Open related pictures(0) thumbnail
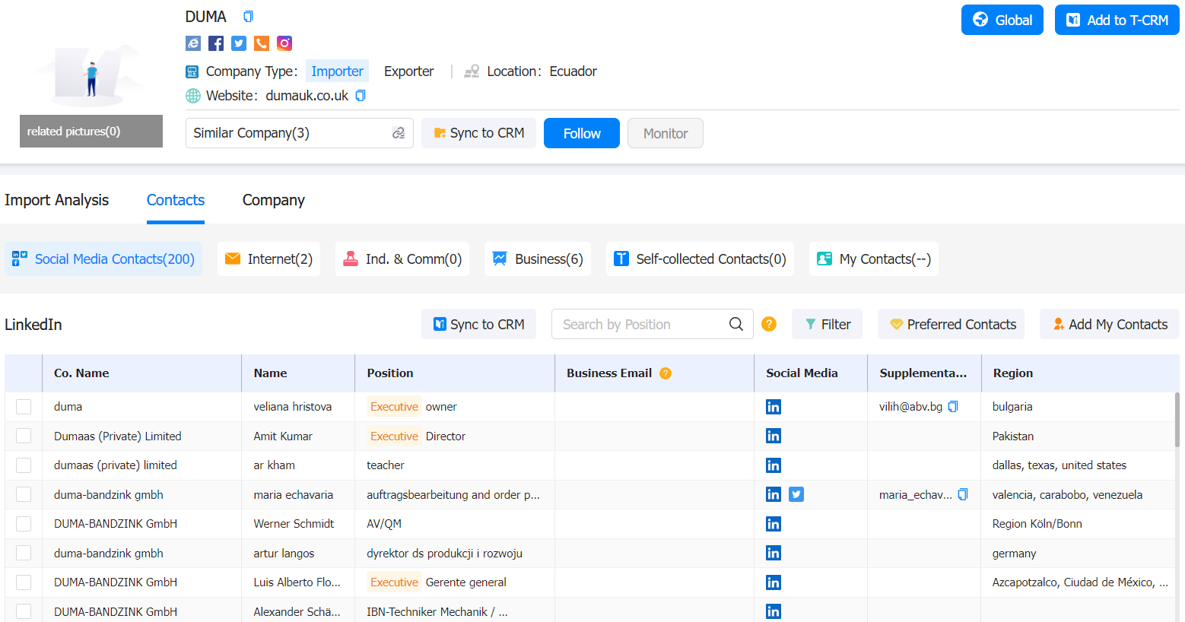1185x622 pixels. tap(91, 131)
